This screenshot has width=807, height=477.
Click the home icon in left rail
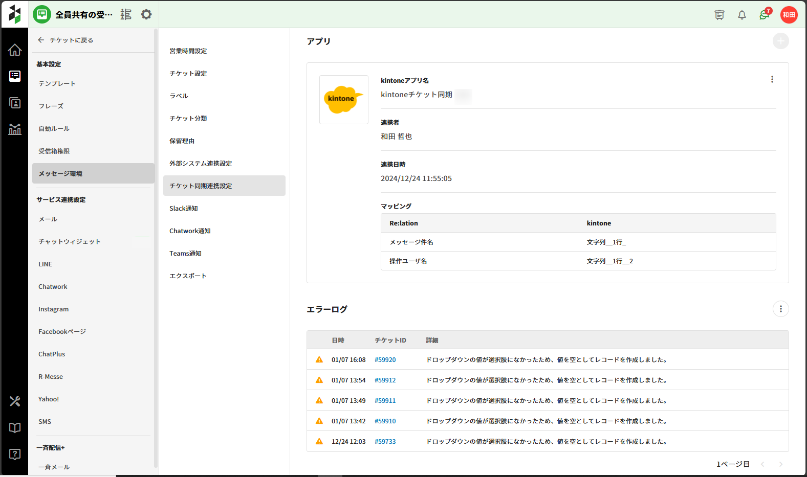pos(15,50)
